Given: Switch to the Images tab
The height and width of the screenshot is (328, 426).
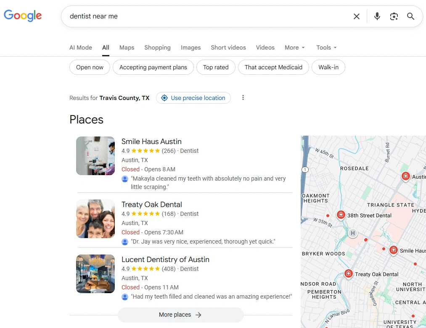Looking at the screenshot, I should (191, 47).
